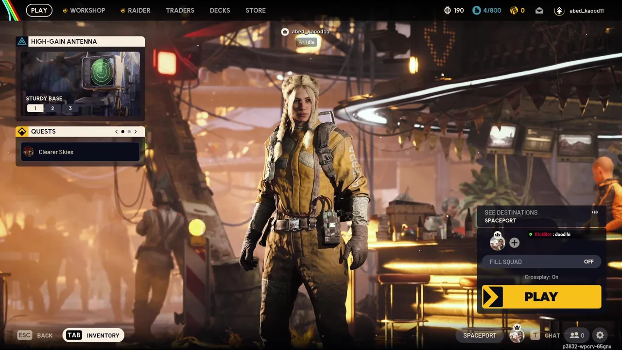Viewport: 622px width, 350px height.
Task: Open the mail inbox envelope icon
Action: [x=539, y=10]
